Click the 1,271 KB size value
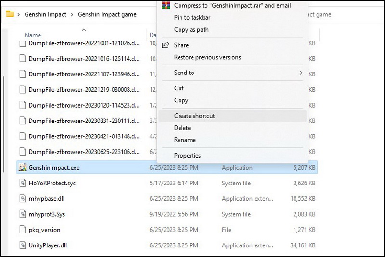 pyautogui.click(x=305, y=230)
